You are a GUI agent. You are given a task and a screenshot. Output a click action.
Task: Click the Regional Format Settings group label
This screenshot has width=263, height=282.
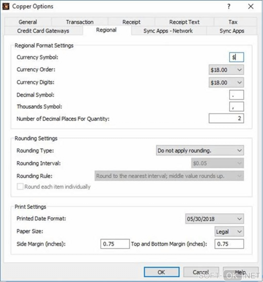(x=44, y=45)
